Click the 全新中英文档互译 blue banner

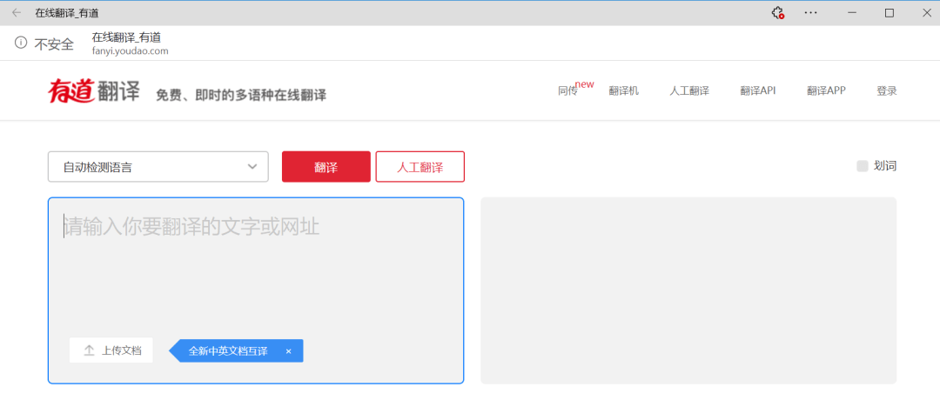(x=236, y=351)
